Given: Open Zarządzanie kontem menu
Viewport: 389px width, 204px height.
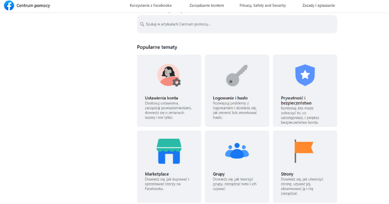Looking at the screenshot, I should (206, 5).
